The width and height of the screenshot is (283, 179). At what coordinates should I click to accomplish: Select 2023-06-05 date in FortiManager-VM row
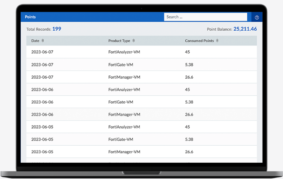(42, 152)
